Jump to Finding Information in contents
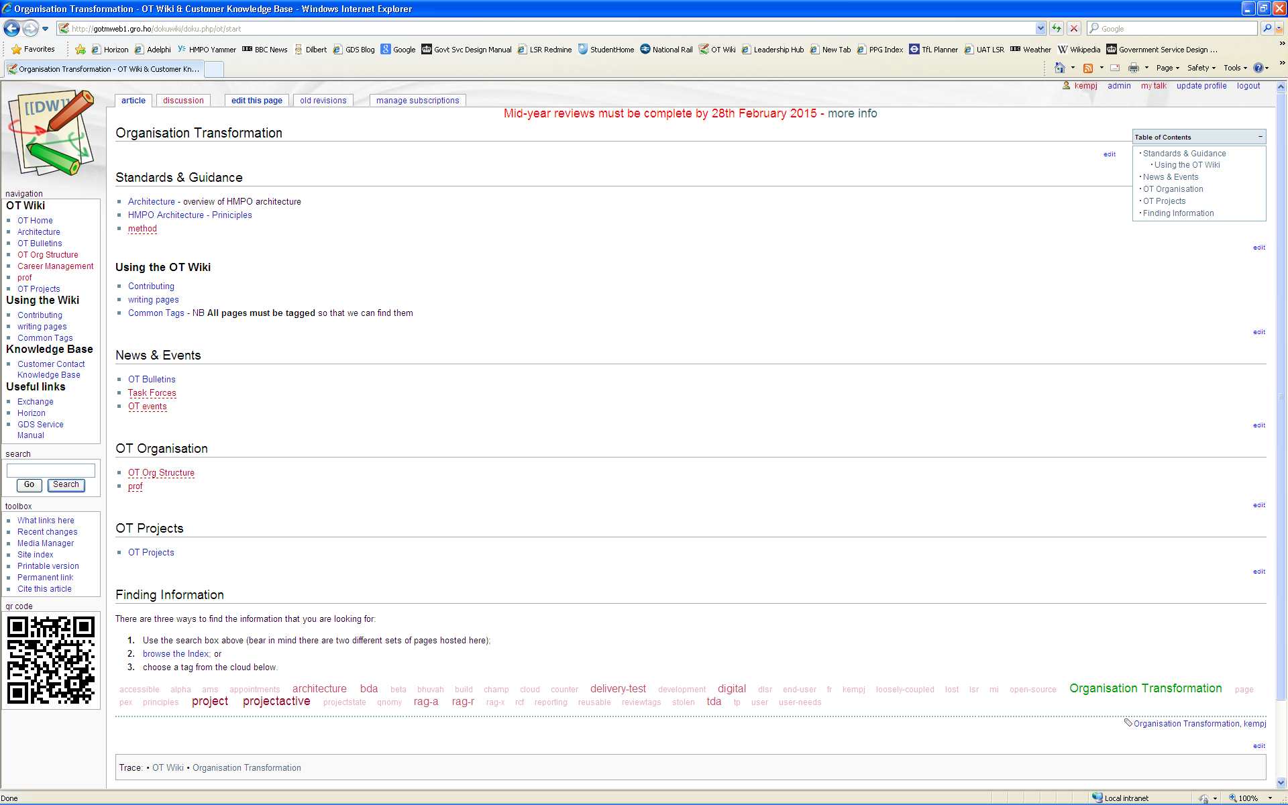The width and height of the screenshot is (1288, 805). [x=1179, y=213]
